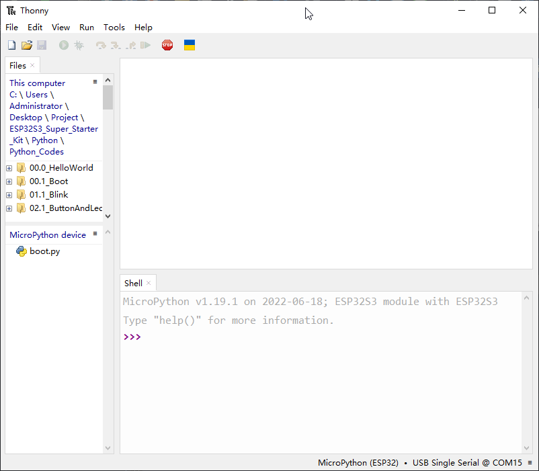
Task: Start debugging with the bug icon
Action: [x=79, y=45]
